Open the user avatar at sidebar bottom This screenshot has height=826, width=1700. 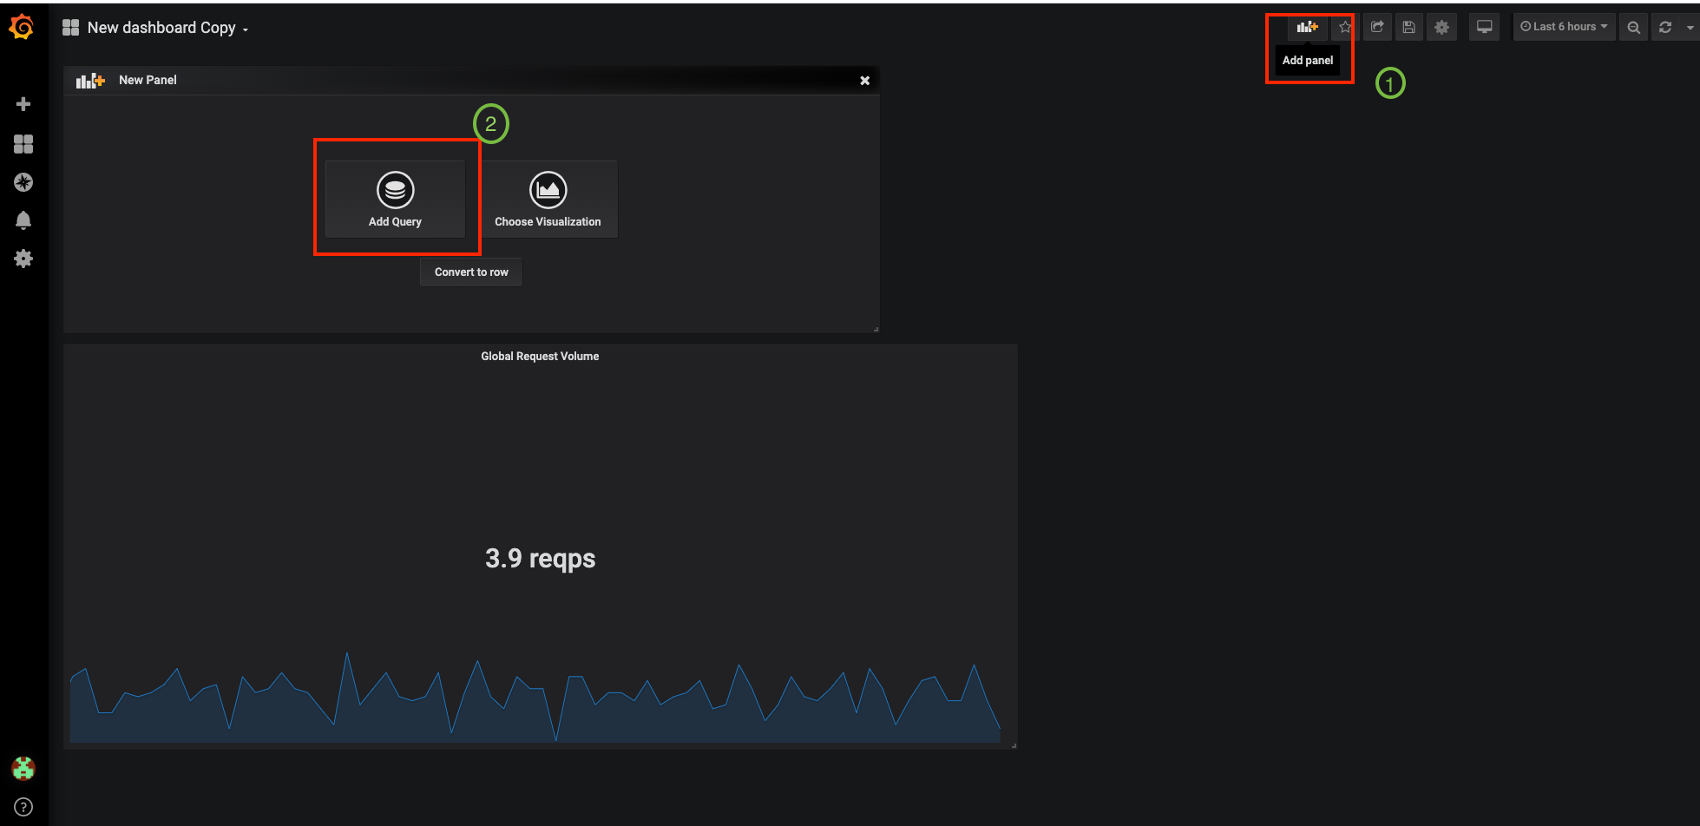click(23, 768)
